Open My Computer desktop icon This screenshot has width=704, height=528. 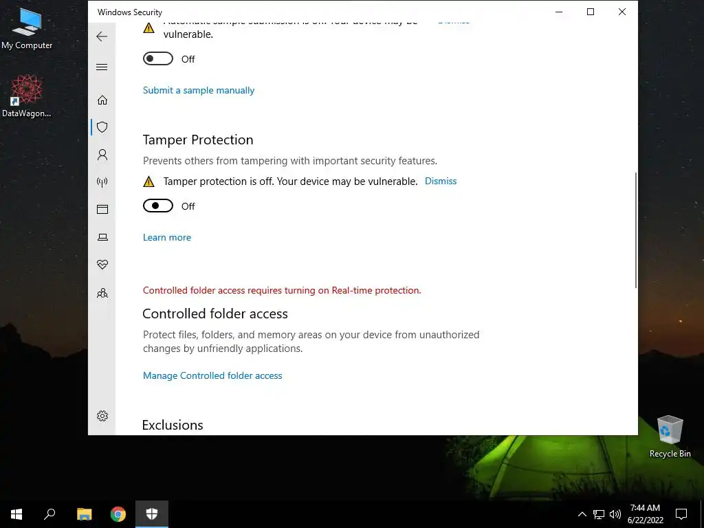coord(27,28)
